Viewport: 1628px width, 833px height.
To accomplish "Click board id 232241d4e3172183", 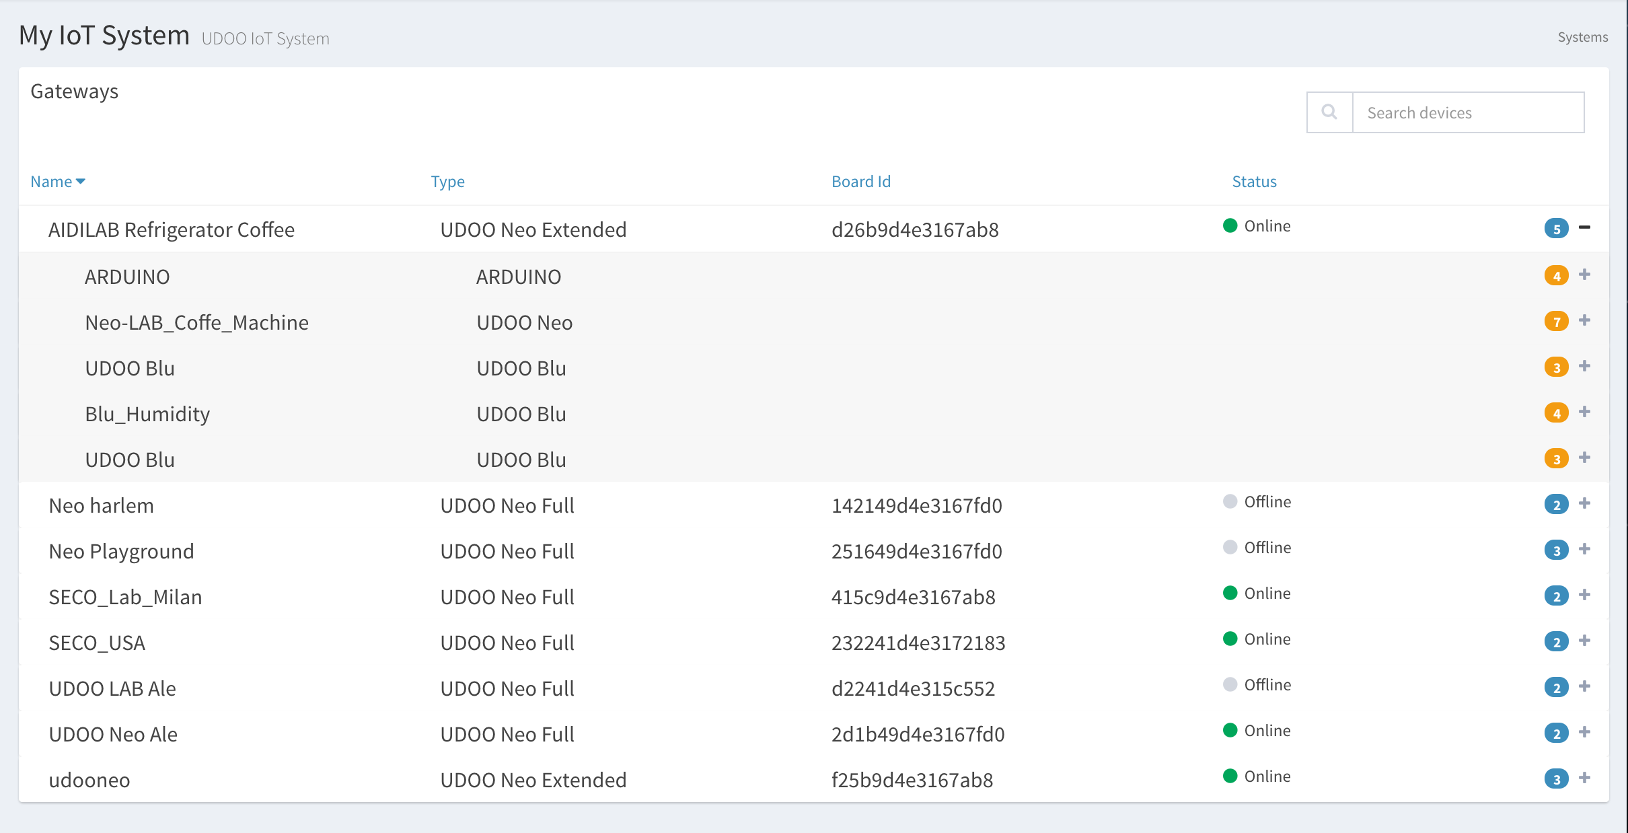I will [x=918, y=643].
